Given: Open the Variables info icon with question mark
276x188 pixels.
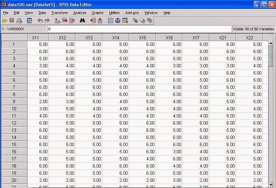Looking at the screenshot, I should (x=72, y=20).
